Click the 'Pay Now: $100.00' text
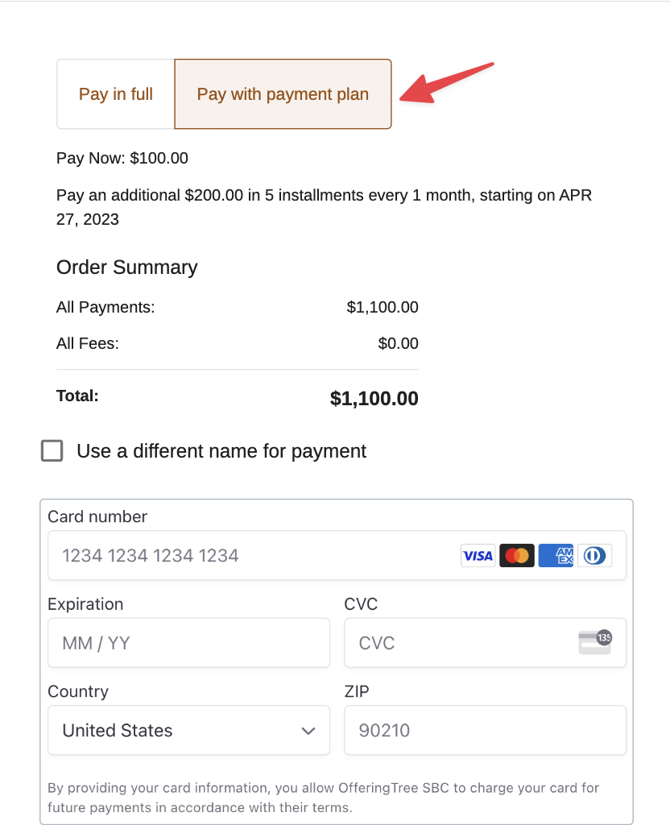 [122, 158]
